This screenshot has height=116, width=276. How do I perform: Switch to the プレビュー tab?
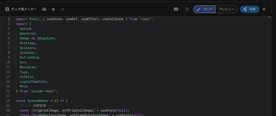tap(226, 9)
